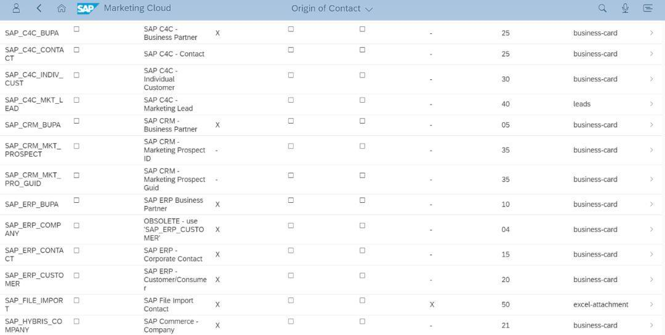
Task: Open the search magnifier icon
Action: point(602,8)
